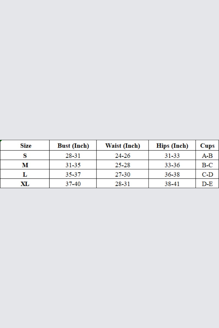Click the M size row label
This screenshot has height=328, width=219.
[25, 165]
